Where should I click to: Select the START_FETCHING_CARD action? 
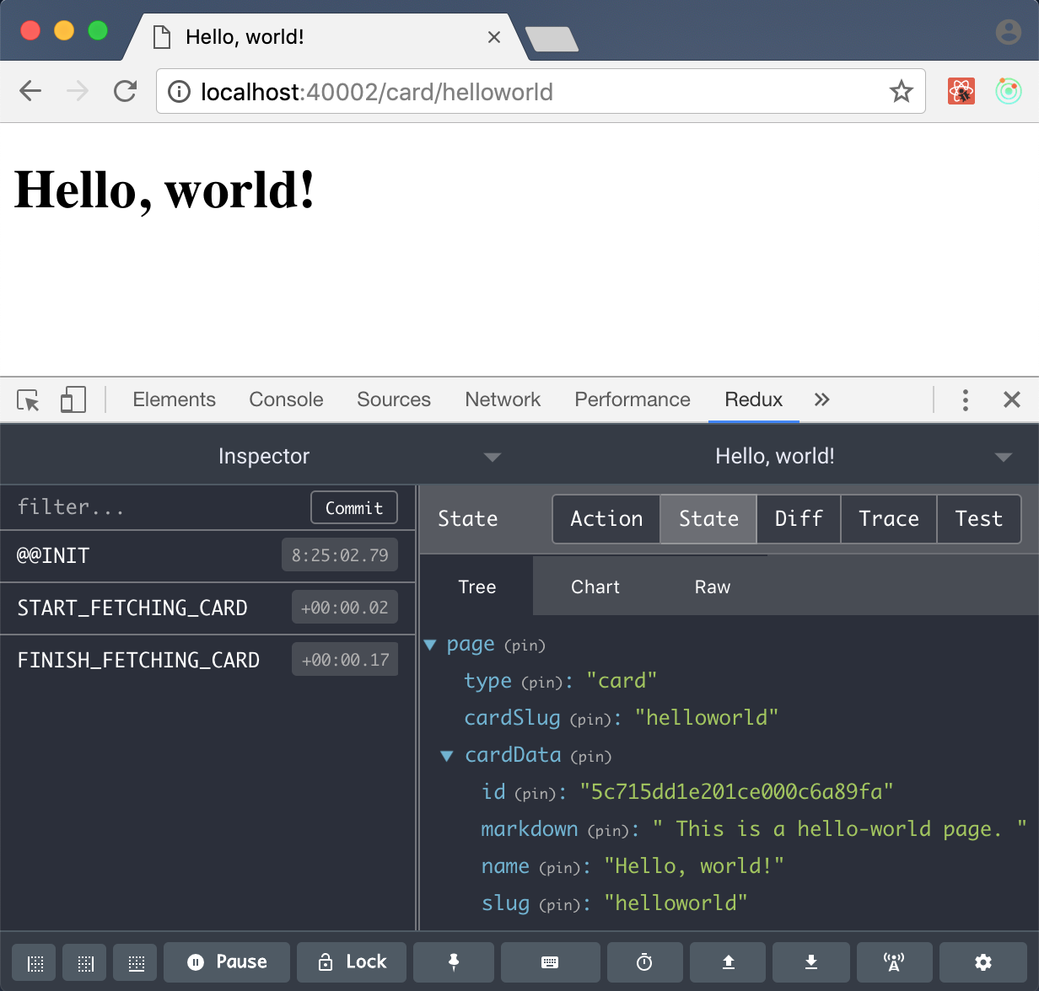click(x=207, y=608)
